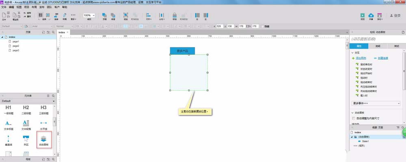Open the Edit menu
The height and width of the screenshot is (162, 406).
click(x=11, y=7)
